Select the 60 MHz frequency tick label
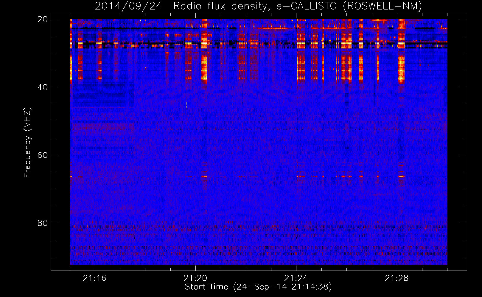 click(43, 155)
